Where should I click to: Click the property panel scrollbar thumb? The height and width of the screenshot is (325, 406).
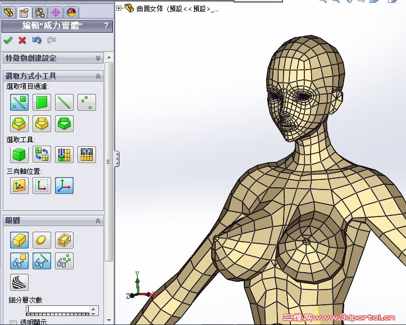point(109,162)
